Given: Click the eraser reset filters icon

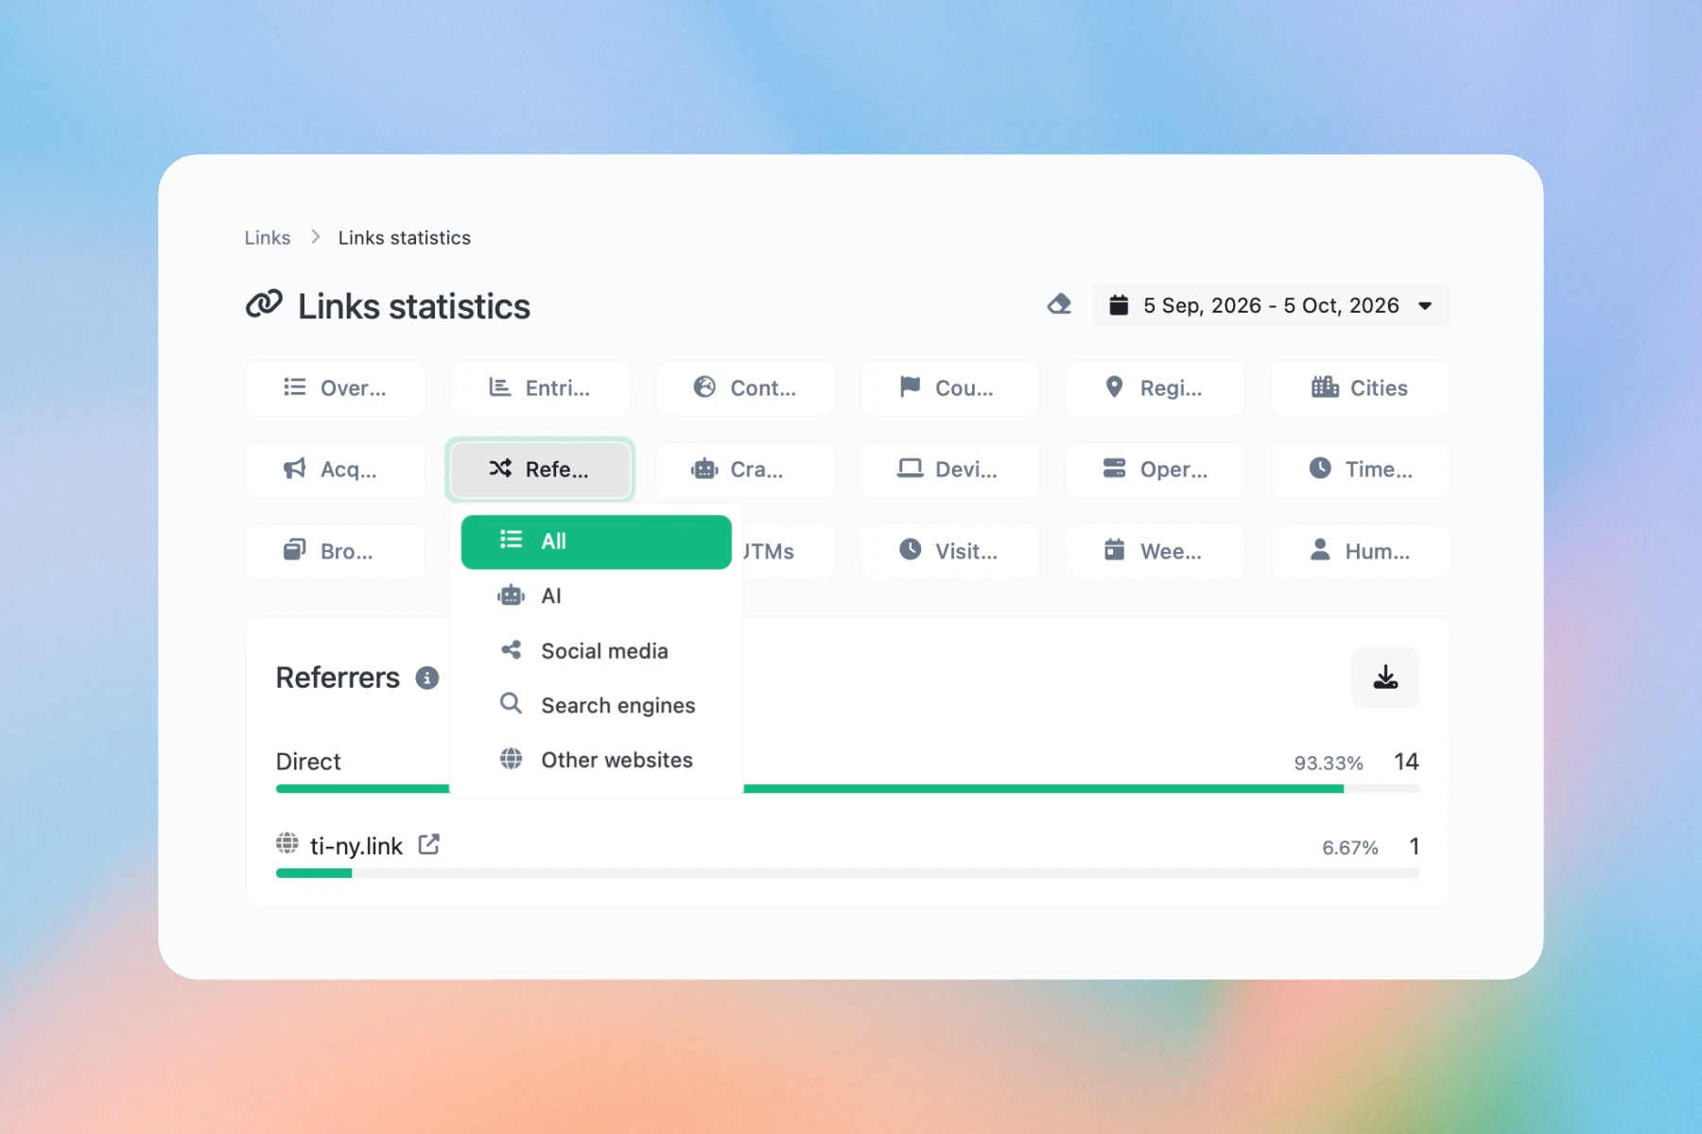Looking at the screenshot, I should 1059,305.
